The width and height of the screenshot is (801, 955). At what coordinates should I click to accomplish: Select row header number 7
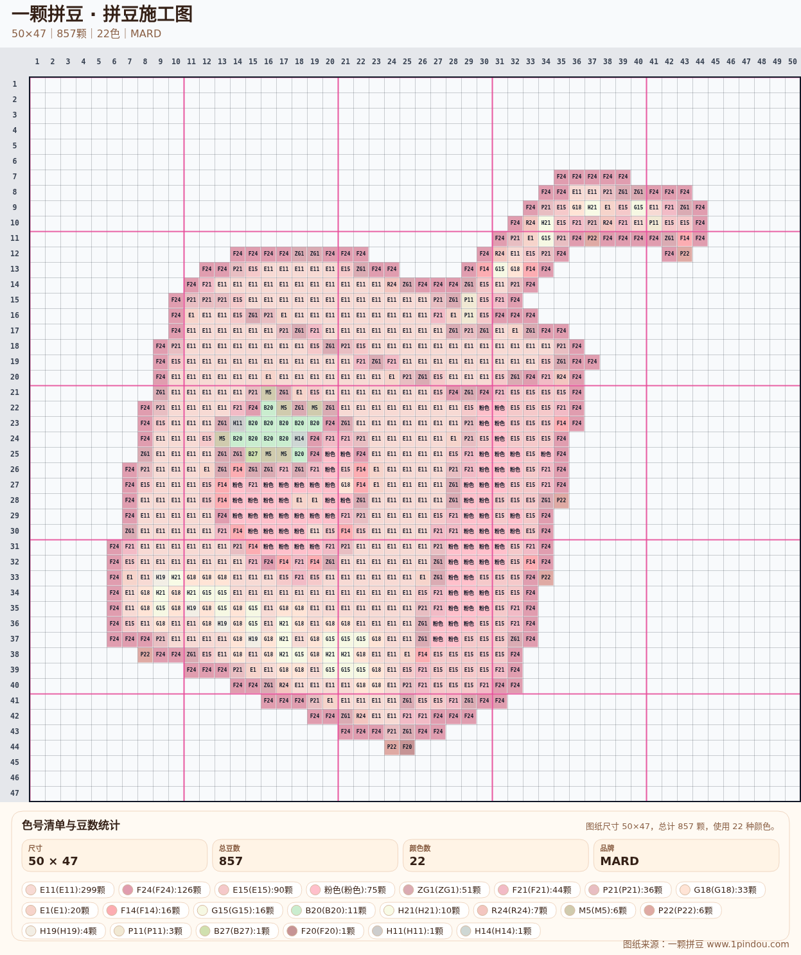pyautogui.click(x=15, y=177)
